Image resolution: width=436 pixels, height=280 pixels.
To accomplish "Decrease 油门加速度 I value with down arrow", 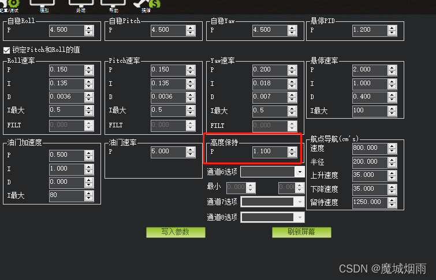I will pyautogui.click(x=89, y=172).
